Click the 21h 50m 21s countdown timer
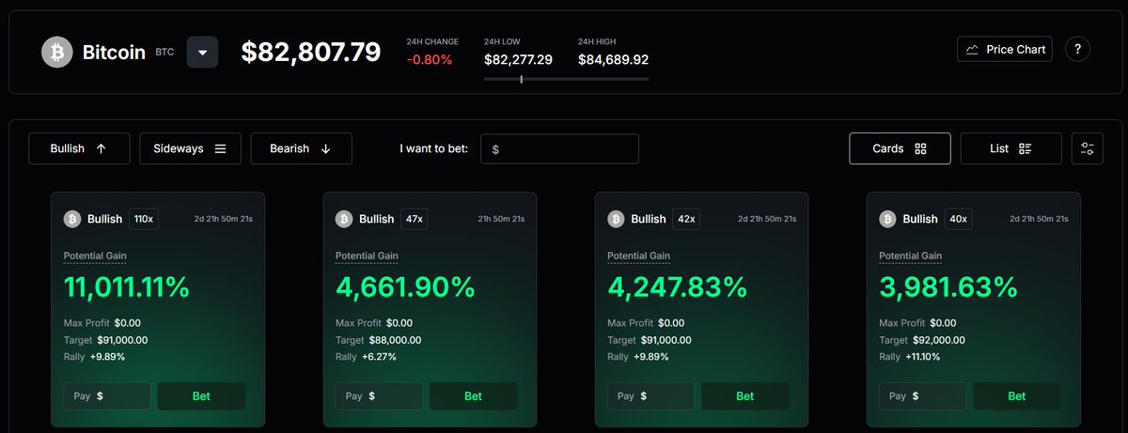This screenshot has height=433, width=1128. click(x=502, y=219)
